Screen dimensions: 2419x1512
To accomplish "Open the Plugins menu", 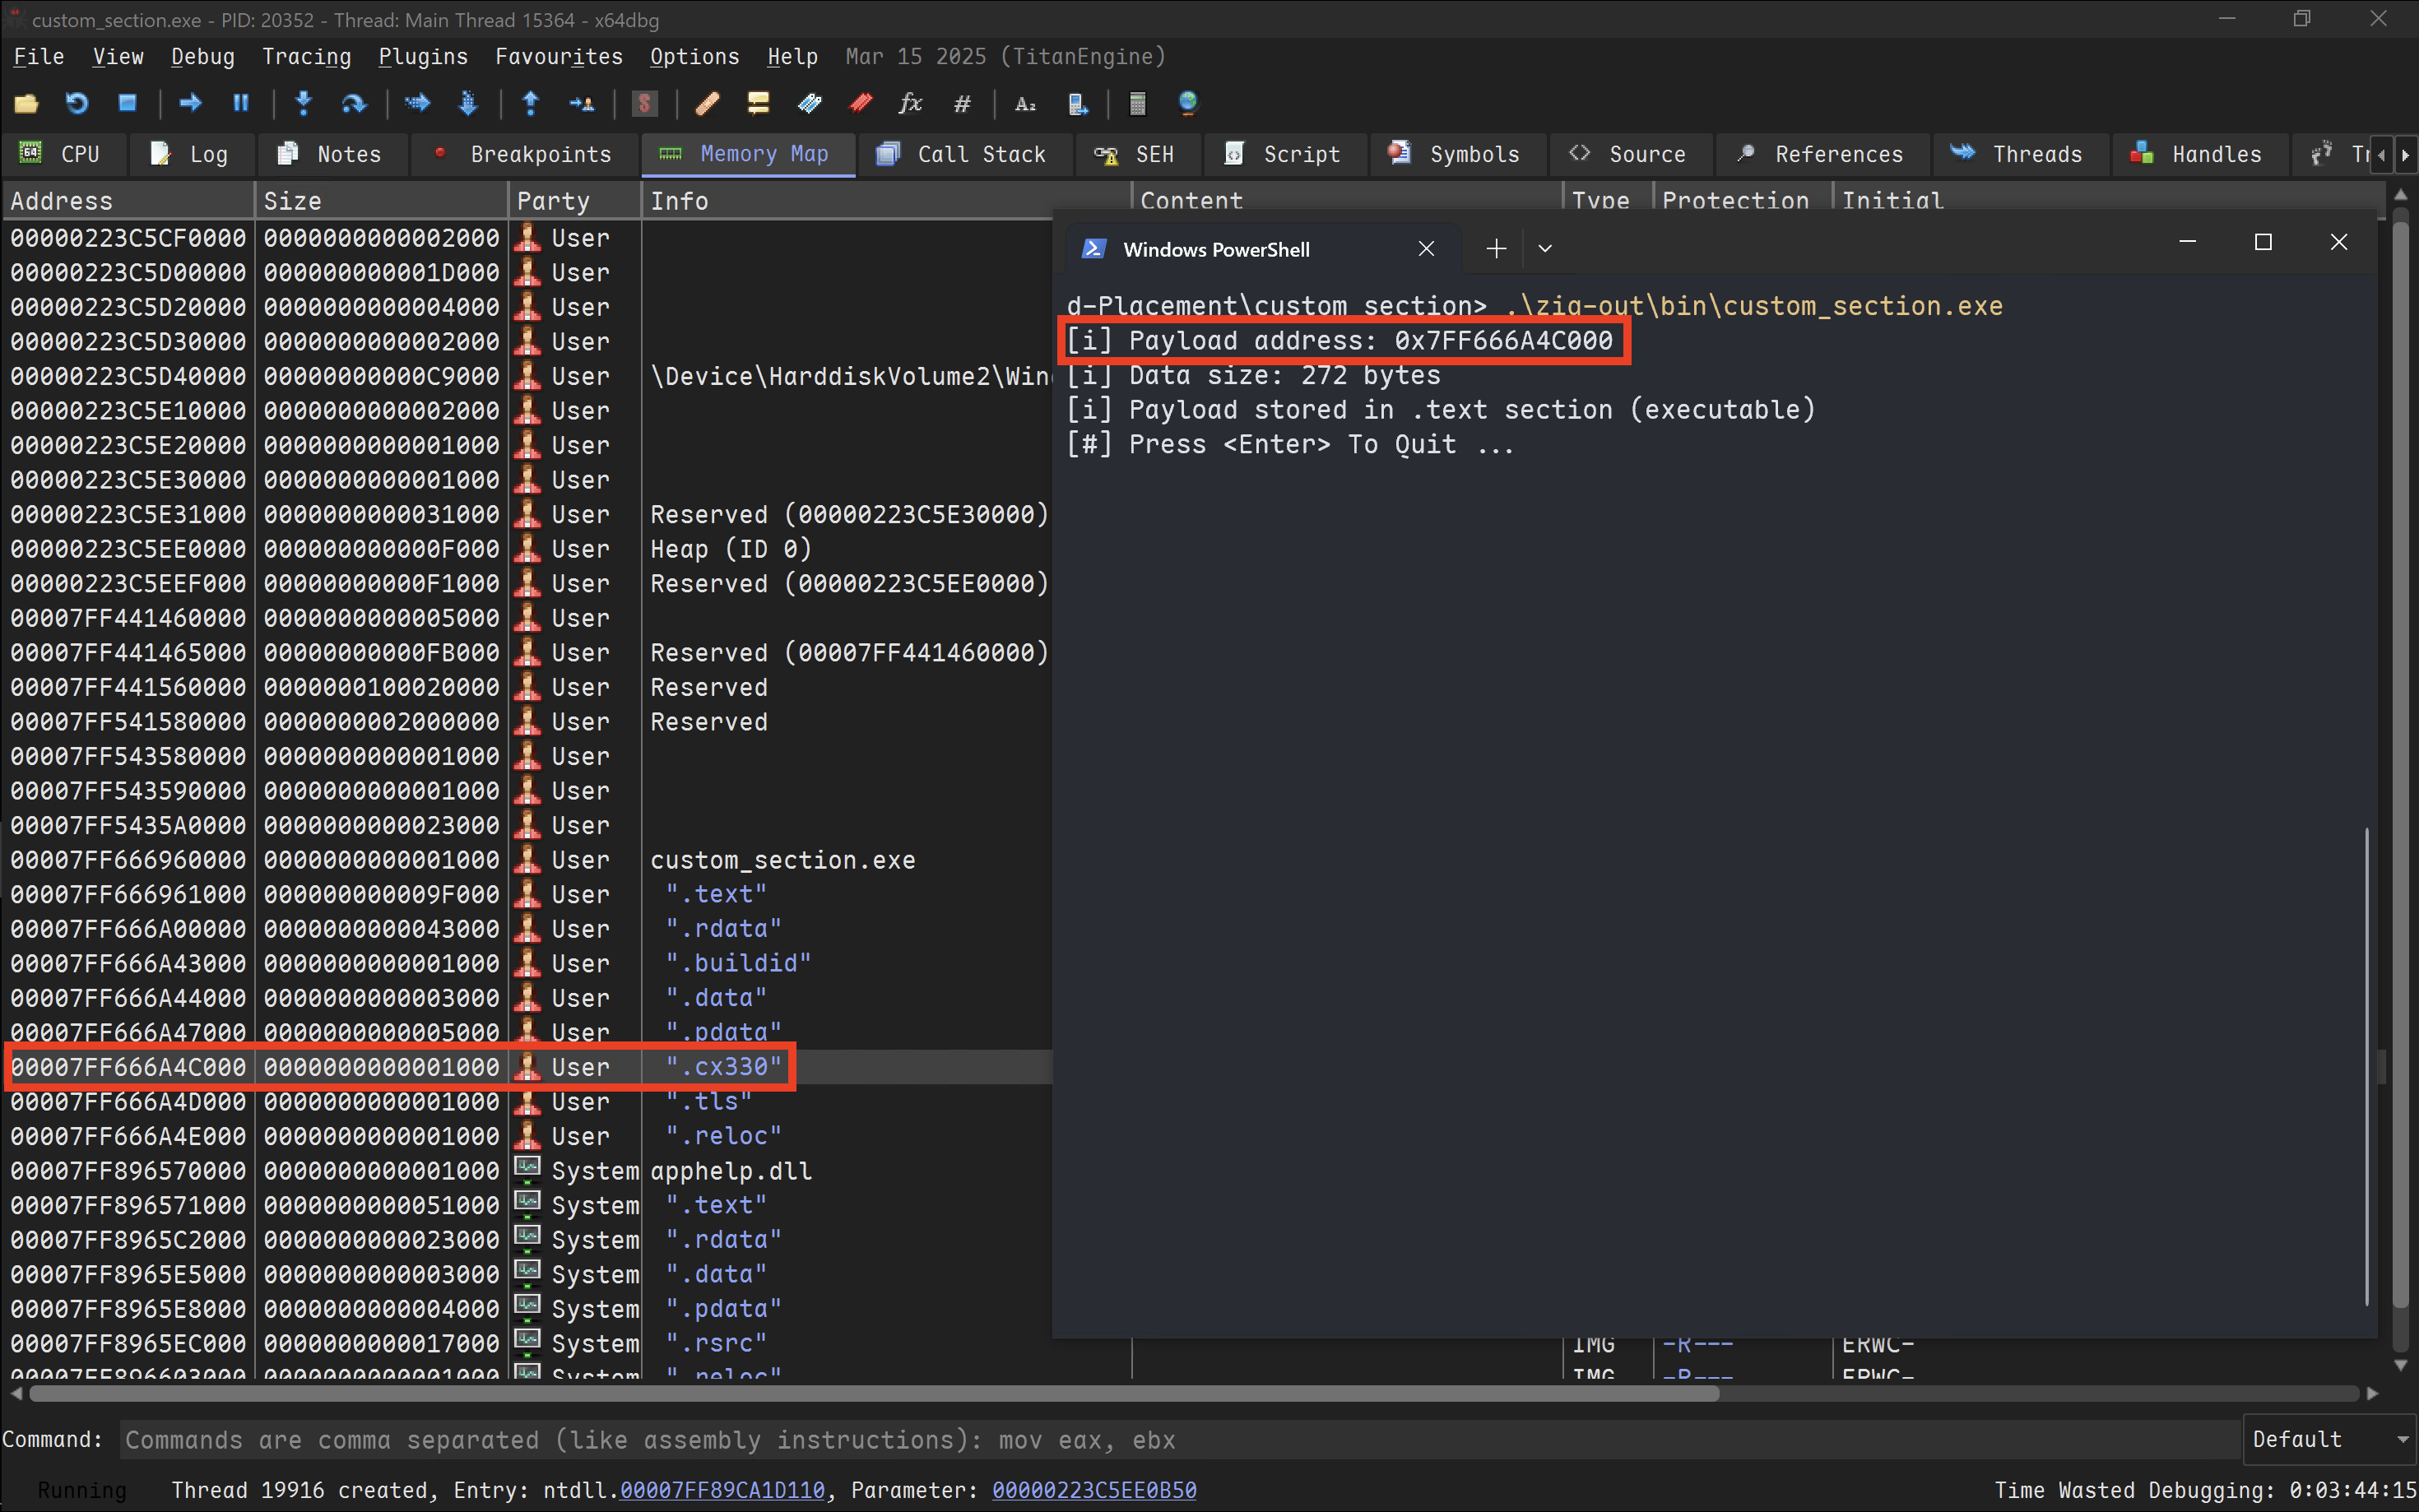I will [423, 57].
